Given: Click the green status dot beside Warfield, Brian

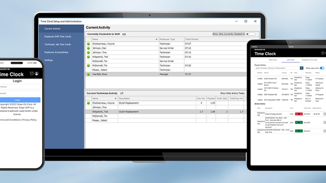Looking at the screenshot, I should (x=88, y=74).
